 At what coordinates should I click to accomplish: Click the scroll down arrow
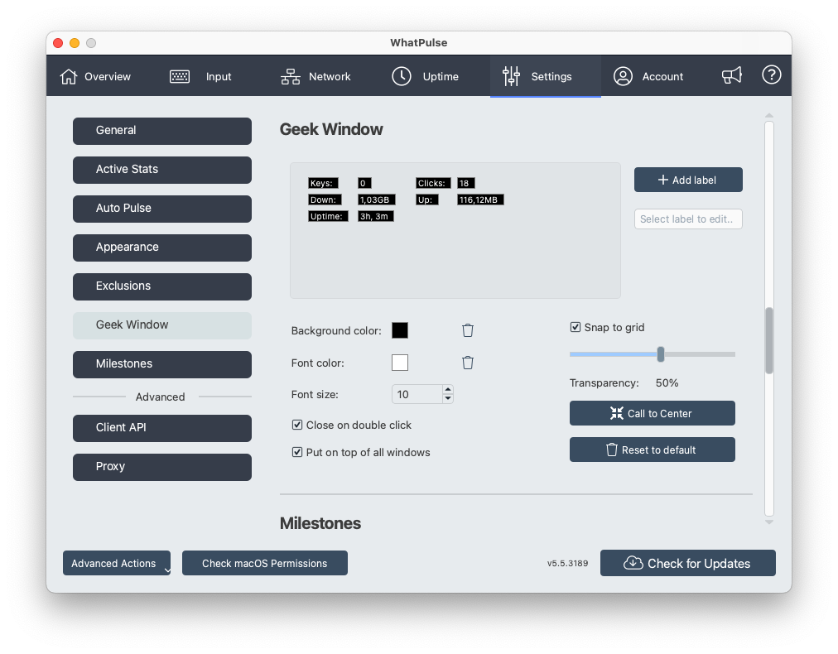769,522
